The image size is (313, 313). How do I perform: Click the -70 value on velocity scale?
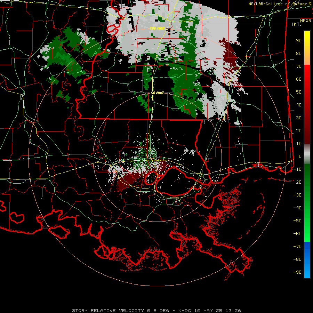click(x=297, y=247)
